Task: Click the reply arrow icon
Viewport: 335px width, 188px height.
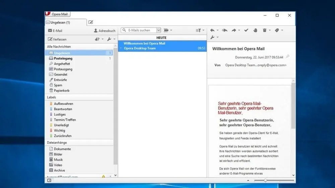Action: pos(212,30)
